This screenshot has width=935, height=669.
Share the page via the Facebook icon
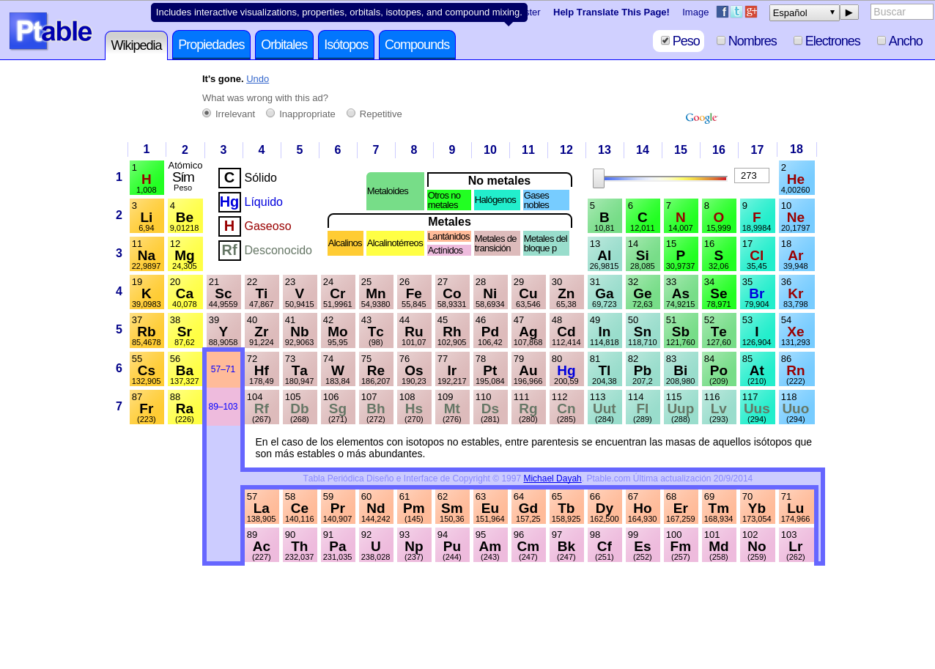click(721, 11)
